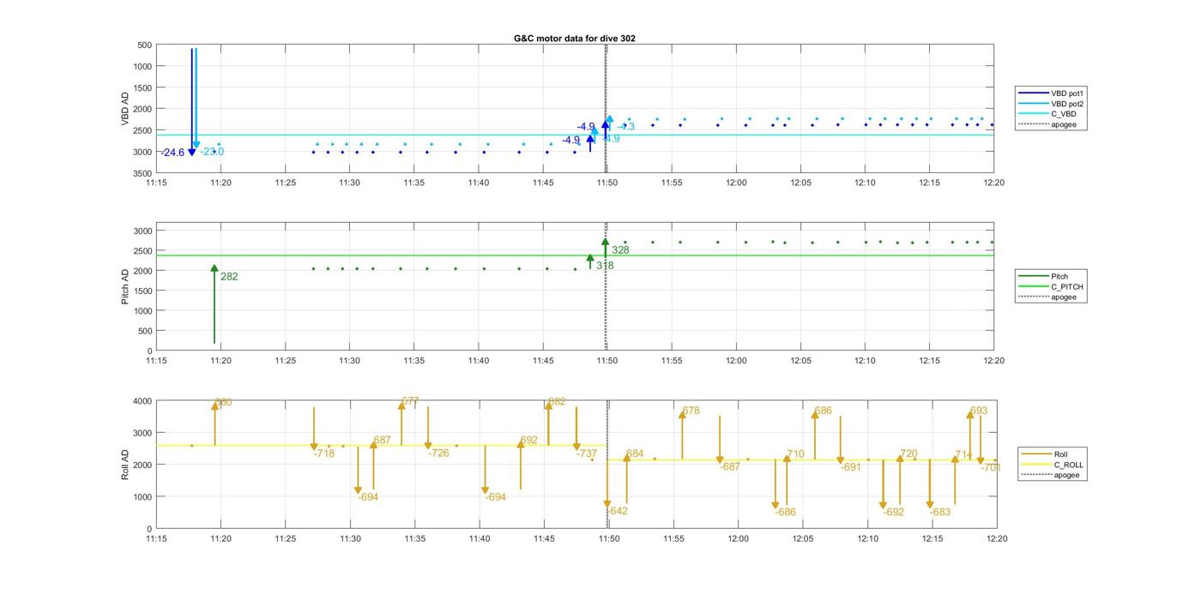Click the '-4.3' VBD move label

626,127
